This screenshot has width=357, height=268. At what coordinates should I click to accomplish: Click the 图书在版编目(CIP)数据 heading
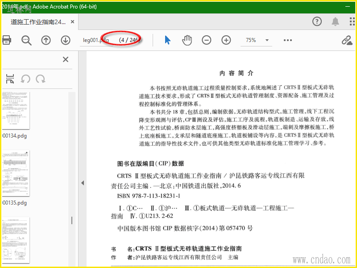[150, 163]
